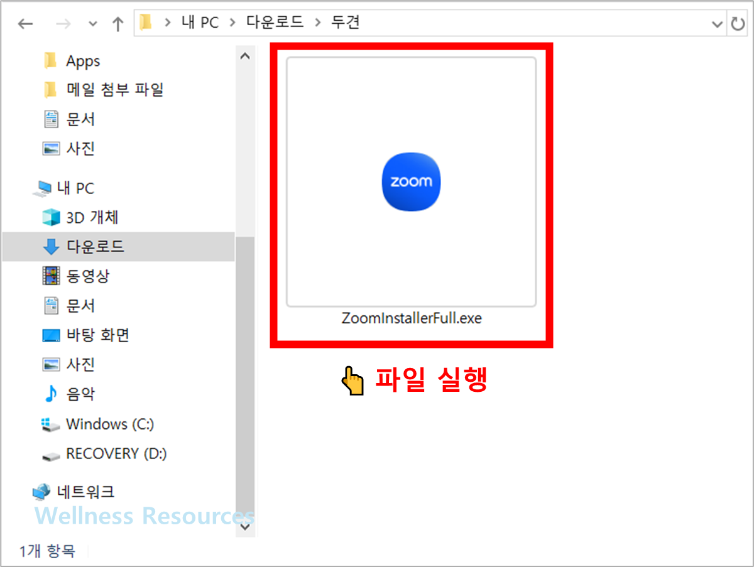This screenshot has width=754, height=567.
Task: Click the 바탕 화면 desktop icon
Action: tap(51, 335)
